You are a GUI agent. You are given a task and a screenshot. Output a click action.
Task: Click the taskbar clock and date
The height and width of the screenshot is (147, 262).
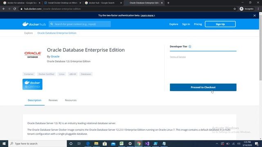pos(247,144)
